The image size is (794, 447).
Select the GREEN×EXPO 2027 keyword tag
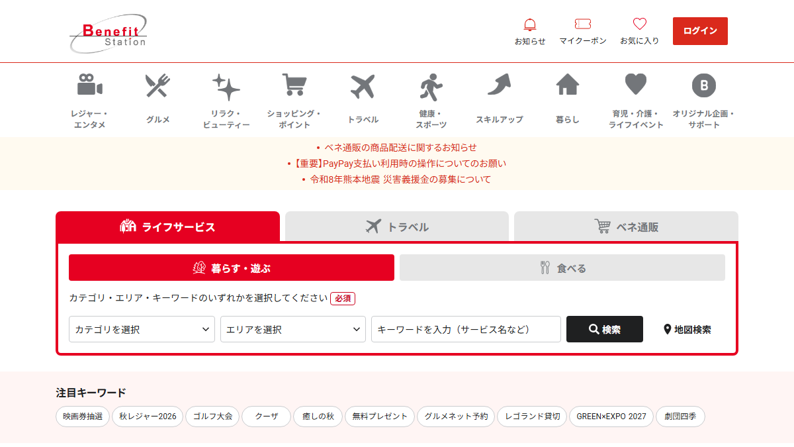(611, 417)
